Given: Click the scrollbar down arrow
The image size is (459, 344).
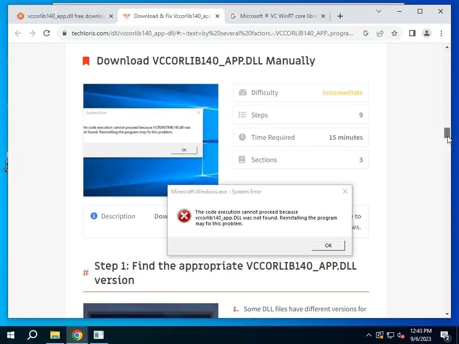Looking at the screenshot, I should tap(447, 314).
